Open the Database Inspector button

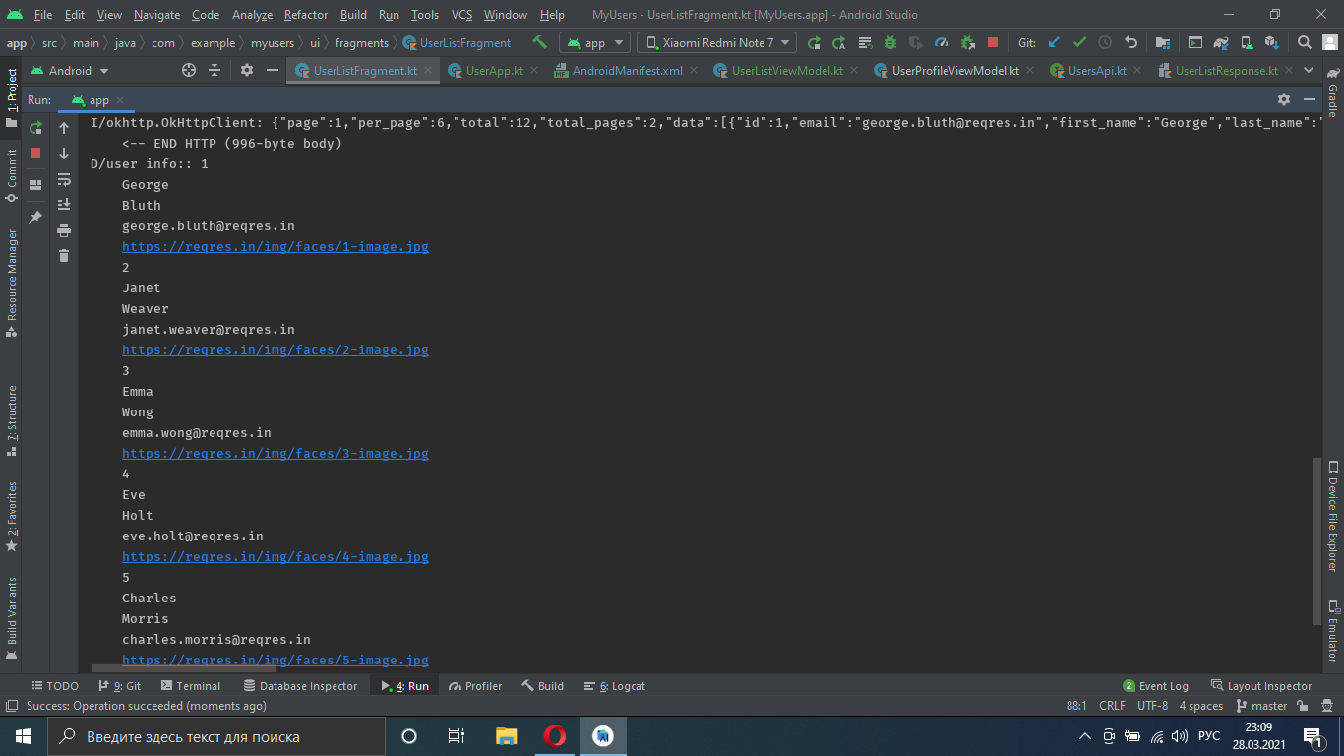pos(301,686)
